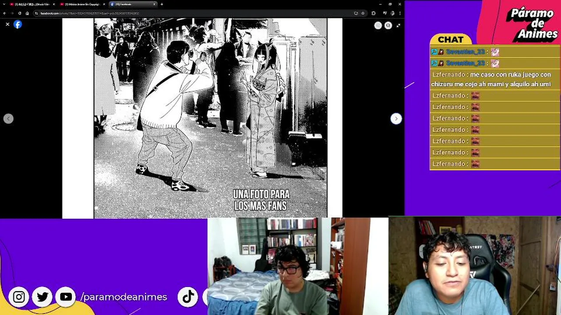Viewport: 561px width, 315px height.
Task: Open the media controls button
Action: 385,13
